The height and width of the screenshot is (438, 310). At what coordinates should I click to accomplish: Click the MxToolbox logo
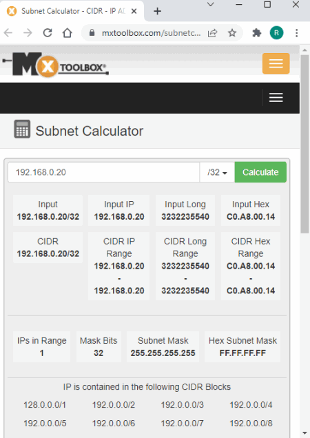pos(56,65)
